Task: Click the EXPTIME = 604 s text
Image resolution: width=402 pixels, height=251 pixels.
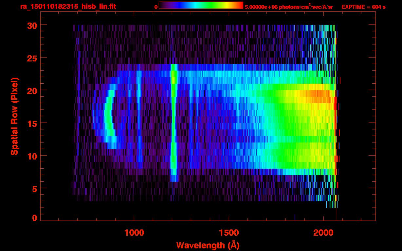Action: coord(363,7)
